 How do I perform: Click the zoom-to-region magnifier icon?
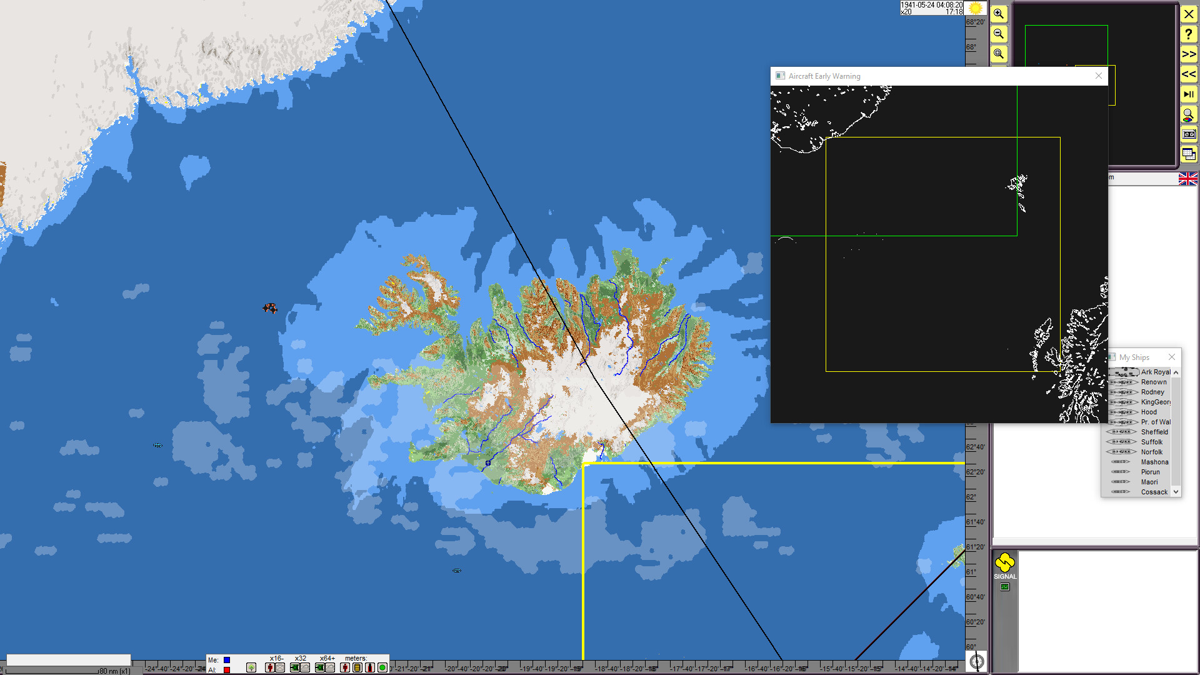[999, 54]
